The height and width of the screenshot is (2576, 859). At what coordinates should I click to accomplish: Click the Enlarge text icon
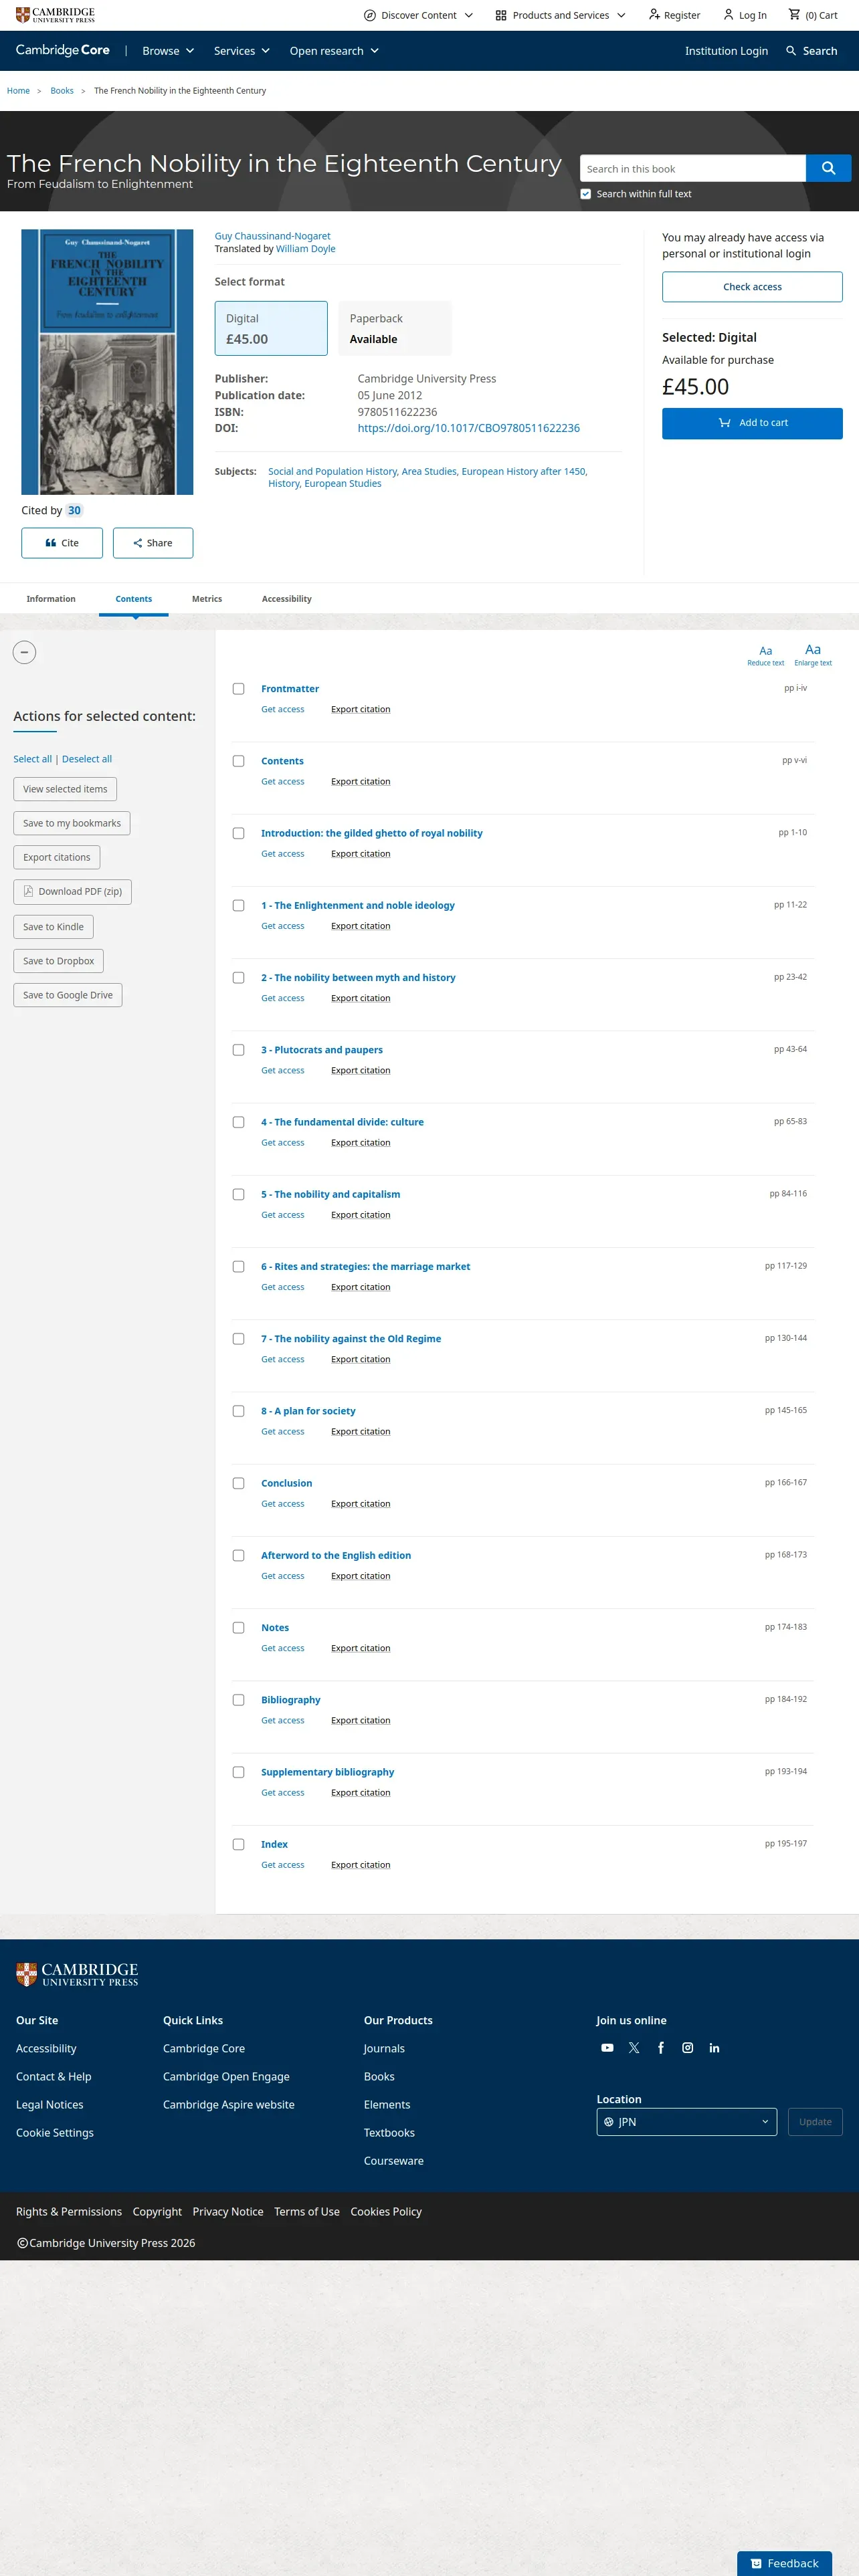[x=813, y=654]
